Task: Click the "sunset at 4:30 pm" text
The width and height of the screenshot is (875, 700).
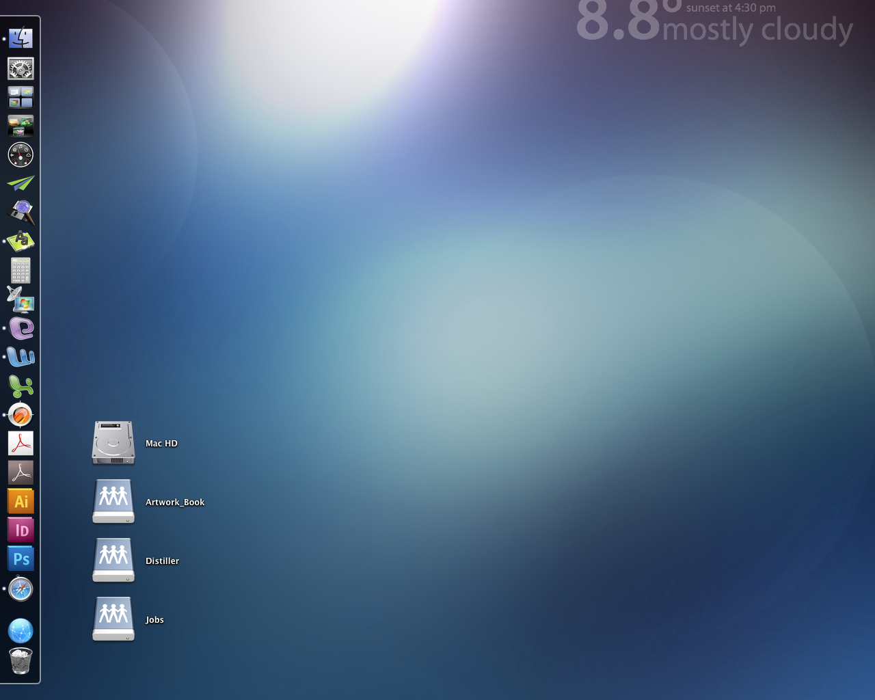Action: [731, 8]
